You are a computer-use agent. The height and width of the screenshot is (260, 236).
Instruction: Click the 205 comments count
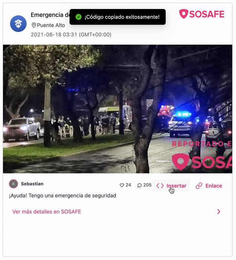click(147, 185)
